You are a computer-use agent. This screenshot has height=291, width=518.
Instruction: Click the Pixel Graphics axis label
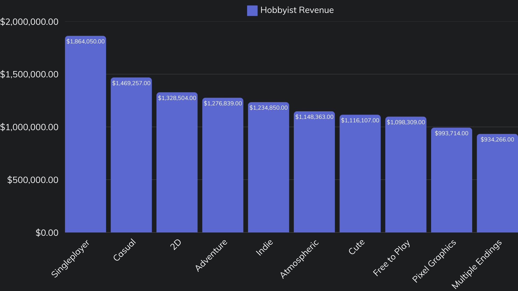pos(434,261)
